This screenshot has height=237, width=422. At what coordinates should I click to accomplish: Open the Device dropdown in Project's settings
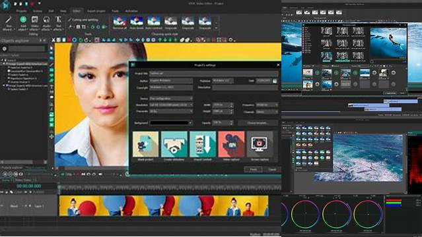pos(171,99)
